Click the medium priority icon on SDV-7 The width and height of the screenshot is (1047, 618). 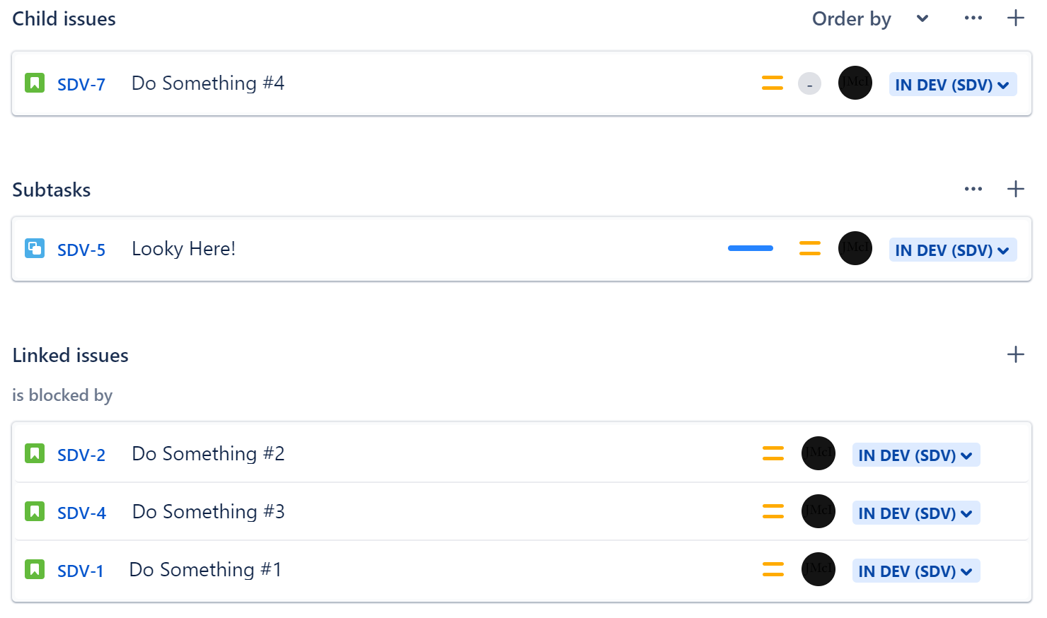[773, 83]
